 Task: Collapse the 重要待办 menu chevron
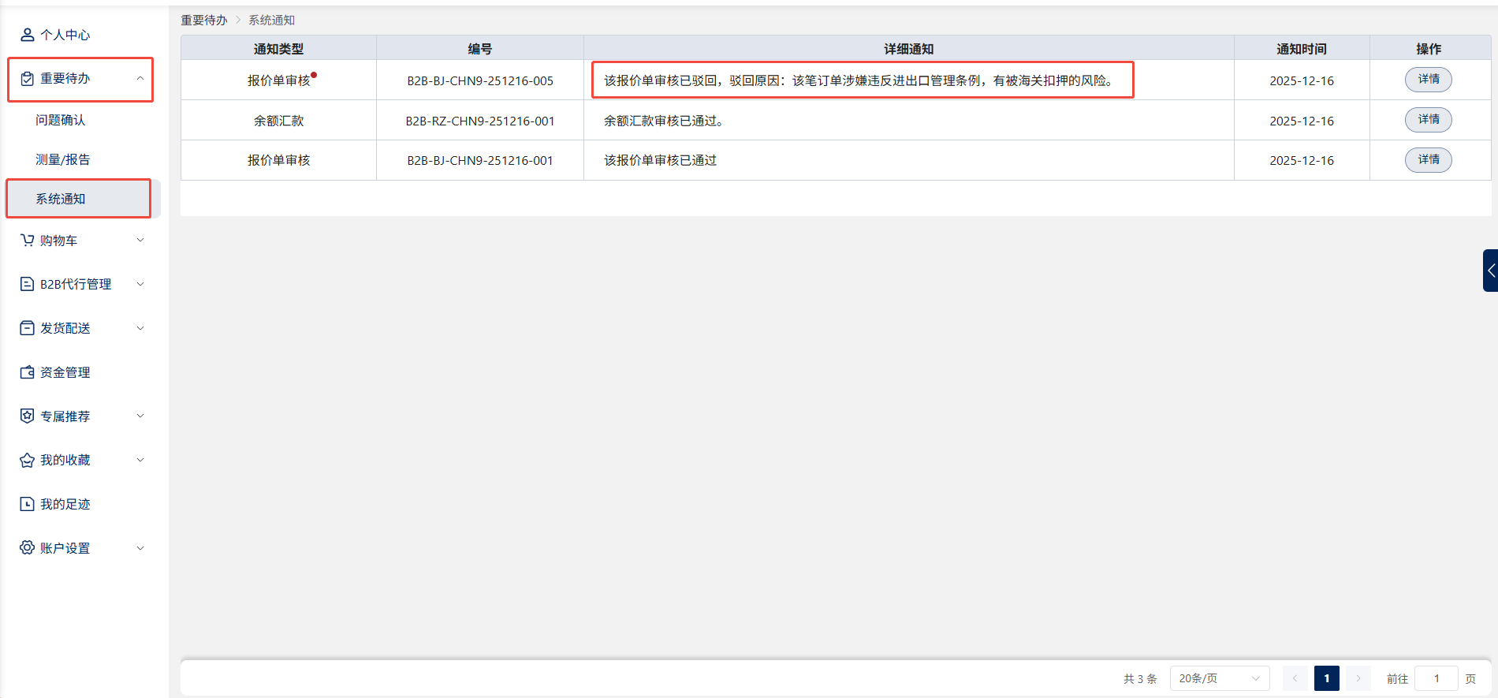click(140, 79)
